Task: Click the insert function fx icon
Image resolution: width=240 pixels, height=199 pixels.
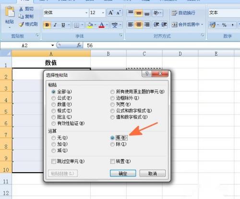Action: coord(79,46)
